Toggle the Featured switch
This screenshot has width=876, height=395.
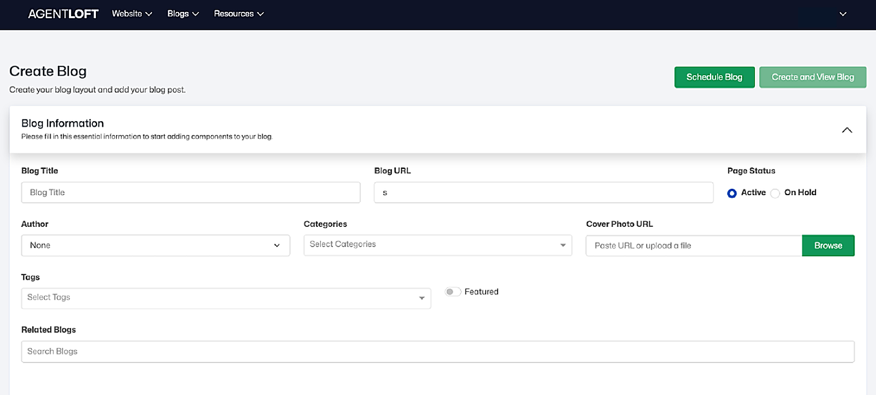[x=453, y=292]
